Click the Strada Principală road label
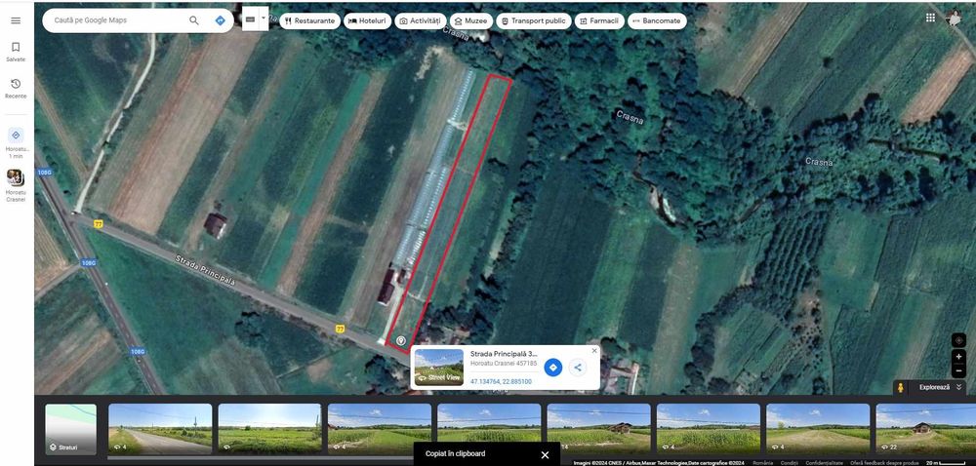This screenshot has width=976, height=466. tap(205, 271)
